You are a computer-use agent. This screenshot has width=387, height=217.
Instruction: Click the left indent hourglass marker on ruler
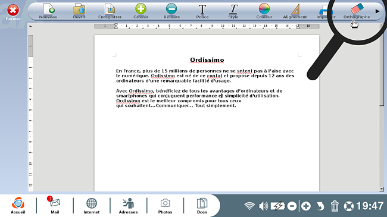116,26
